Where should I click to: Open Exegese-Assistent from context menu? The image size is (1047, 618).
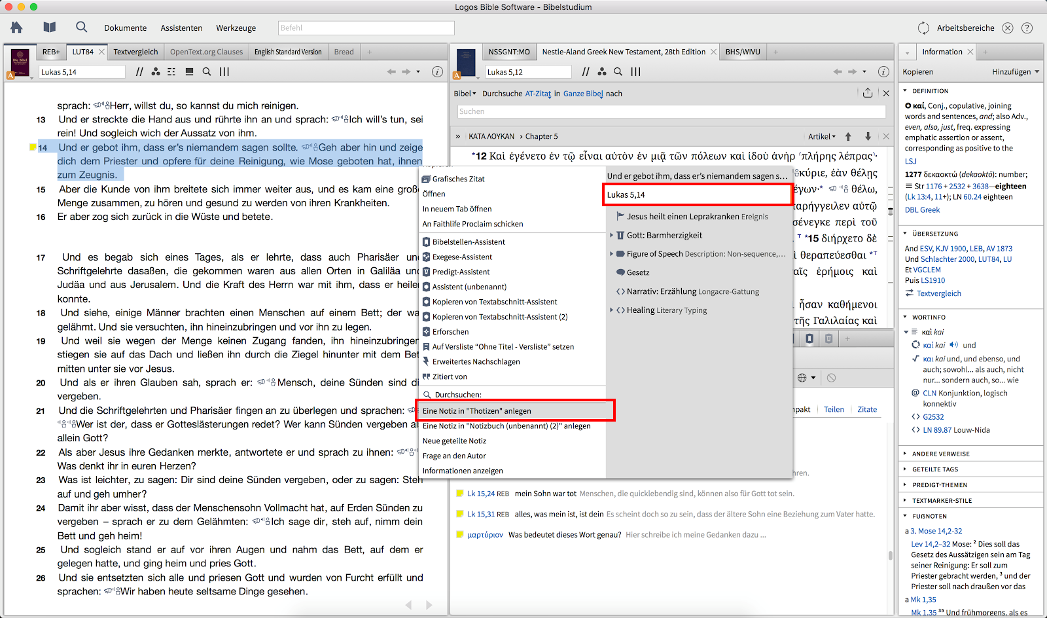tap(512, 257)
